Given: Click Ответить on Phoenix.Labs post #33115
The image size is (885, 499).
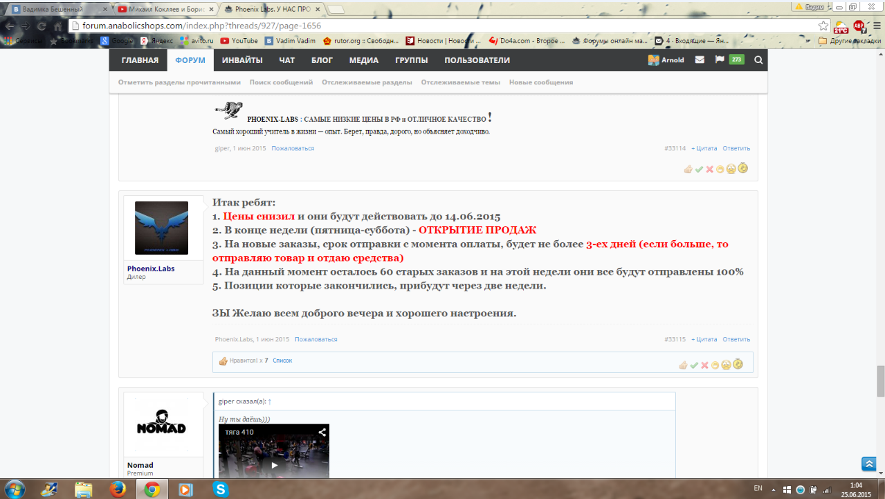Looking at the screenshot, I should pyautogui.click(x=736, y=339).
